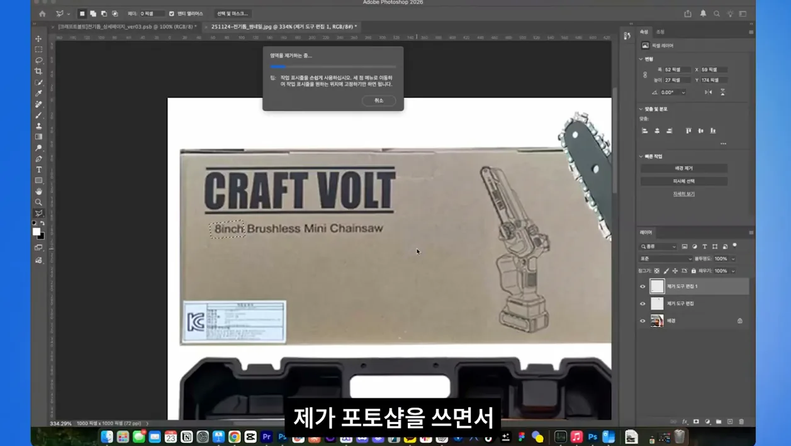Select the Zoom tool
This screenshot has height=446, width=791.
point(38,203)
